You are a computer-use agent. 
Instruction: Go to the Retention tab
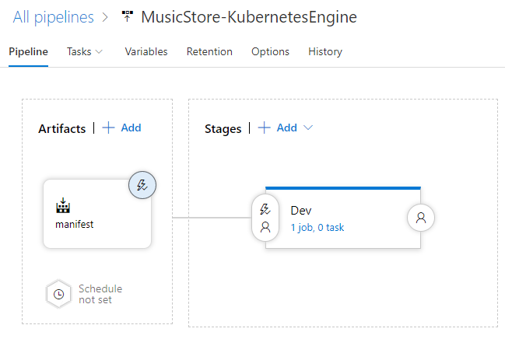tap(209, 52)
